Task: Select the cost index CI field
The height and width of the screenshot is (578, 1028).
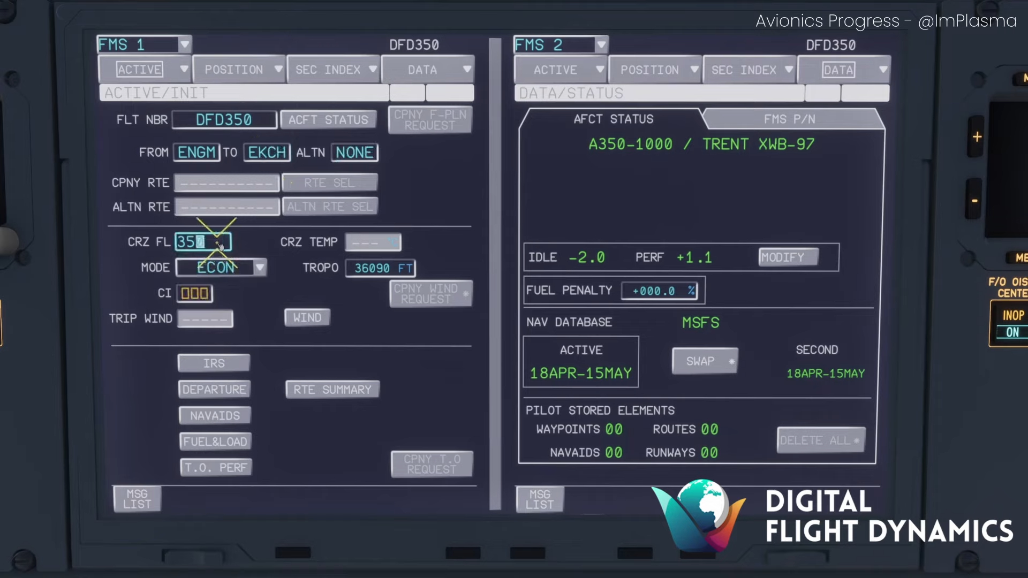Action: click(195, 293)
